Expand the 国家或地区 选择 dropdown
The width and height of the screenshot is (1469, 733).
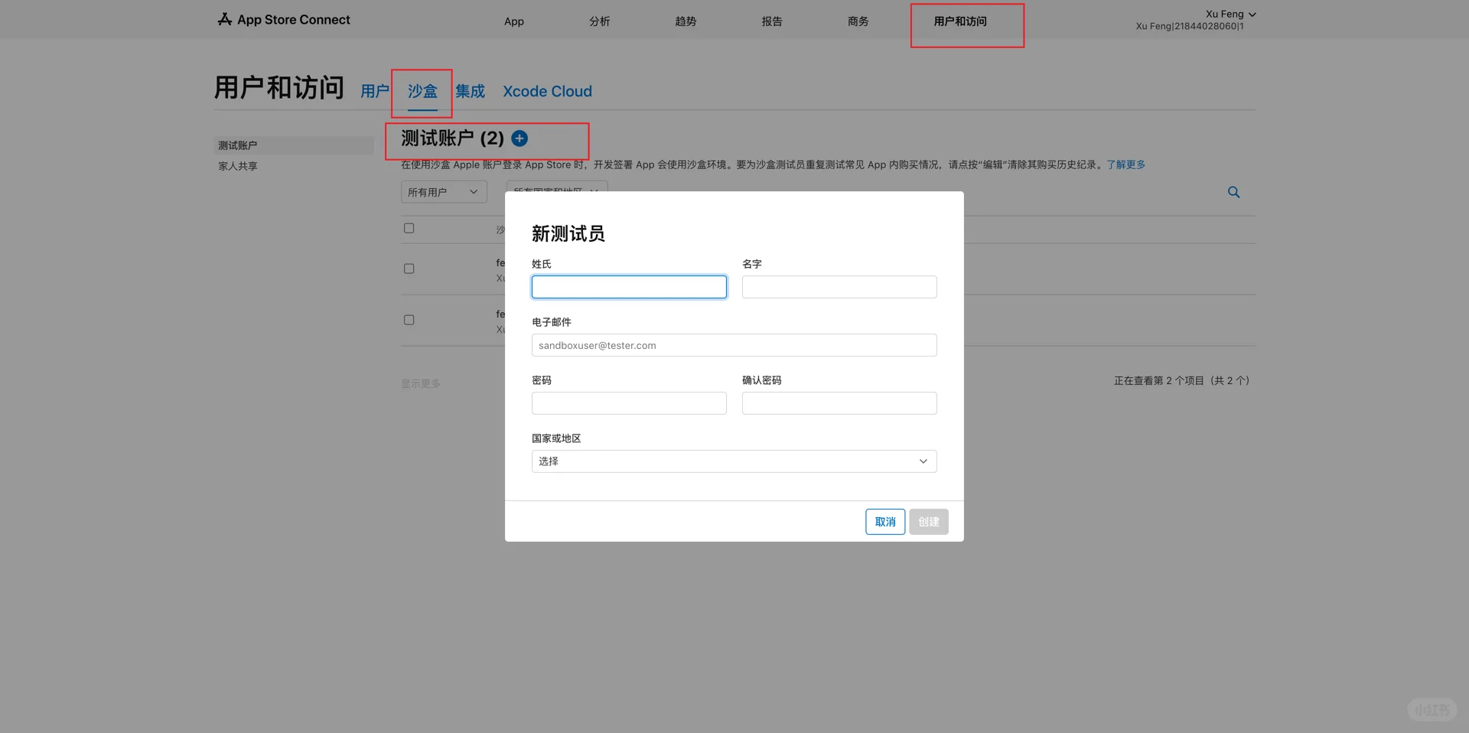coord(733,461)
